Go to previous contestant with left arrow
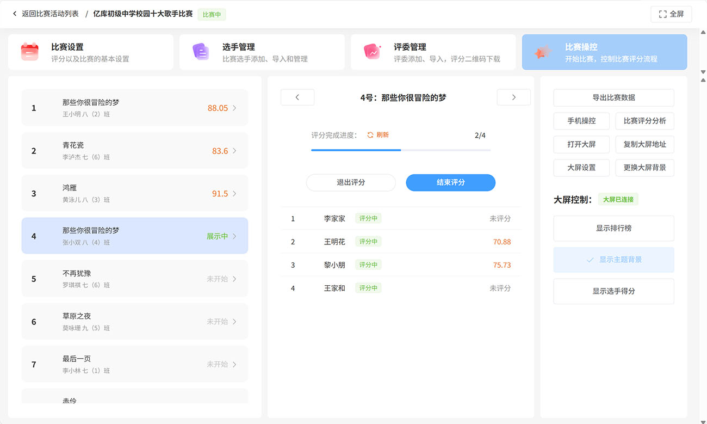 297,97
